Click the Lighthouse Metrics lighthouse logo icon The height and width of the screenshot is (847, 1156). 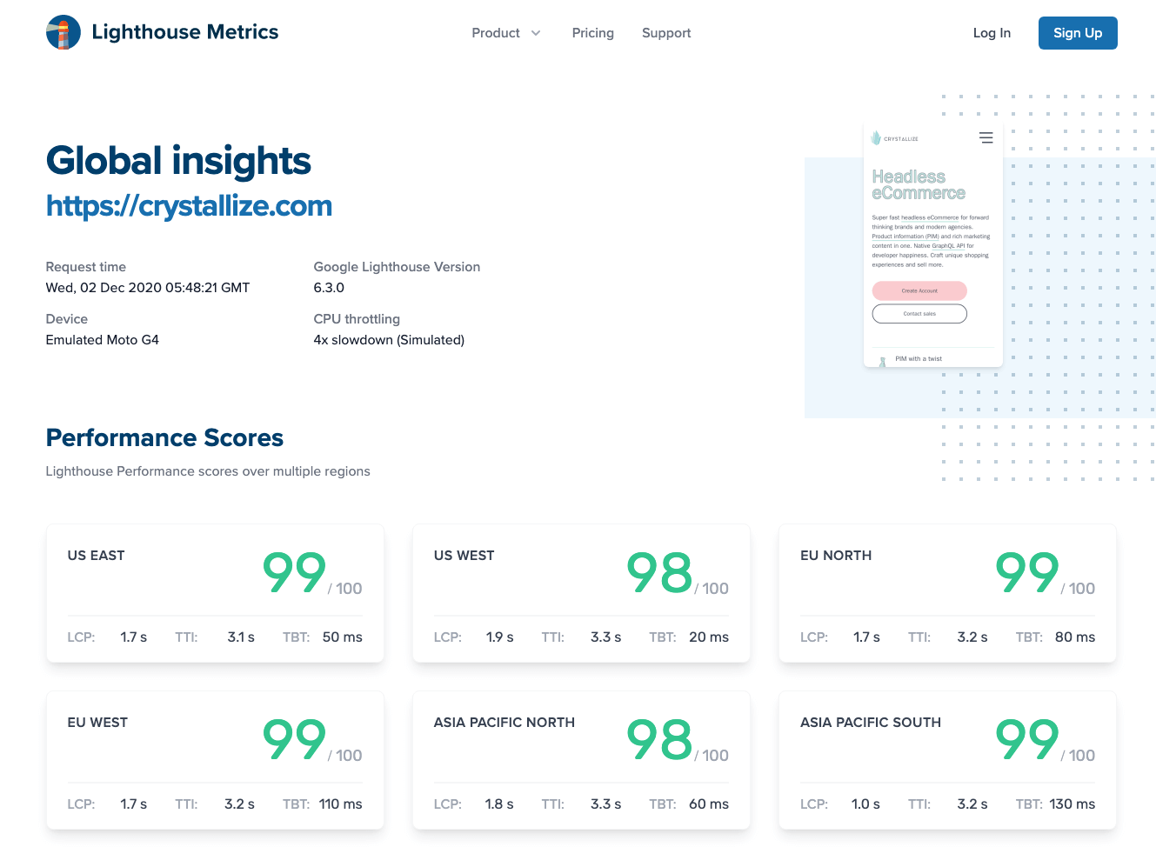point(63,32)
